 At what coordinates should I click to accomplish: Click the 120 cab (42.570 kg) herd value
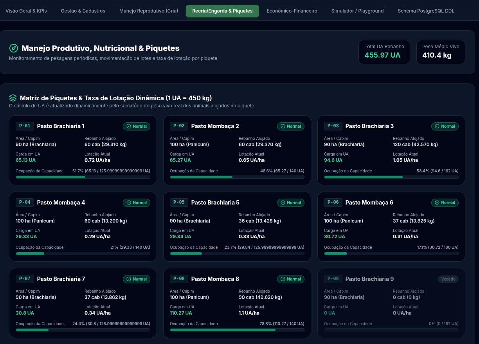coord(415,145)
